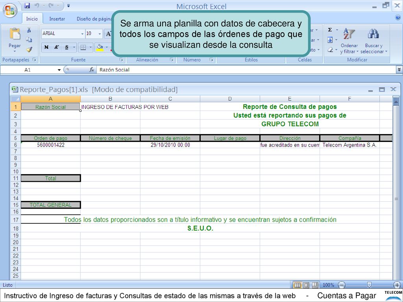Select cell with Razón Social label
The width and height of the screenshot is (403, 302).
50,107
